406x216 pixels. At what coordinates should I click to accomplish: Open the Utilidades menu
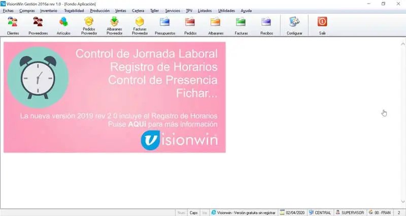[x=226, y=11]
